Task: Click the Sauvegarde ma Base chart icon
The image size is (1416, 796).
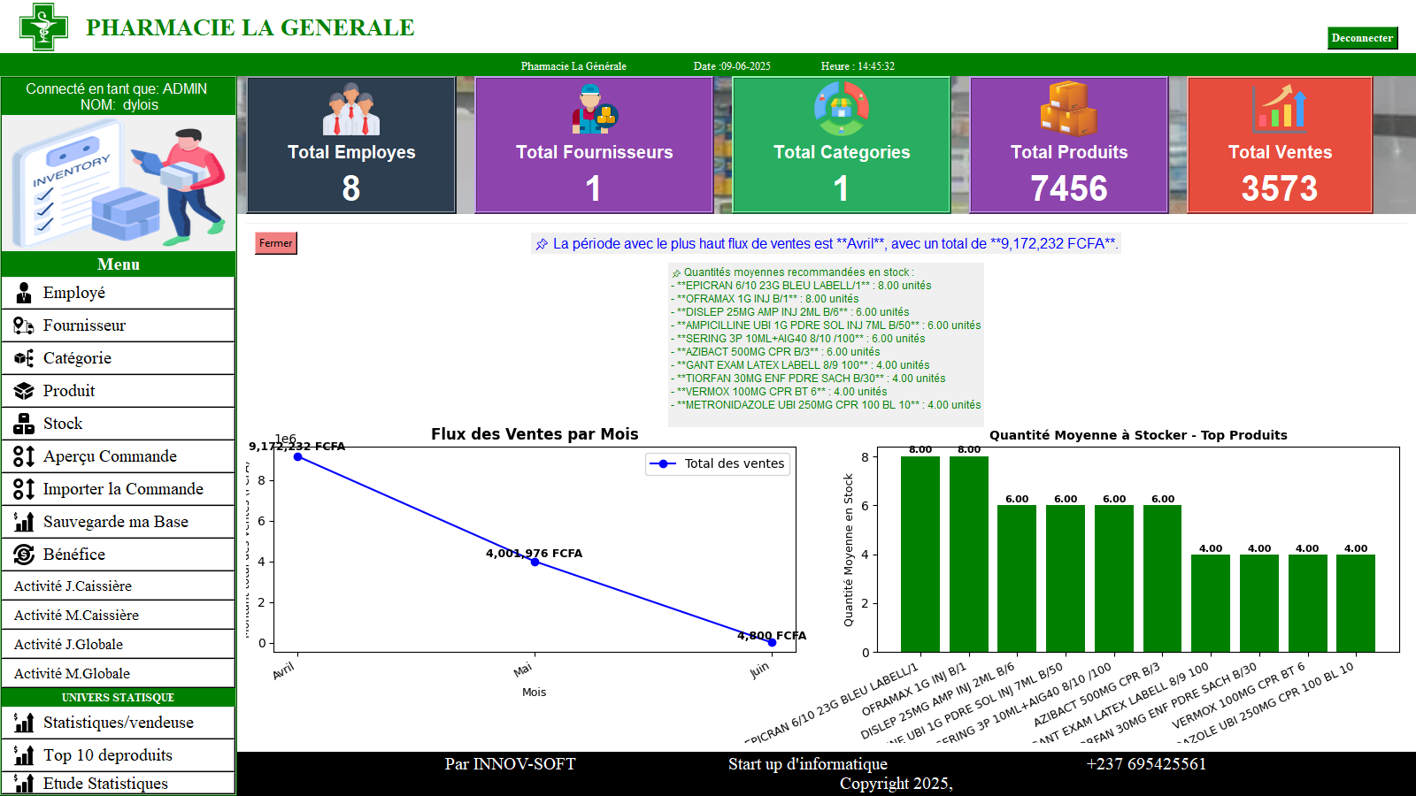Action: pyautogui.click(x=24, y=522)
